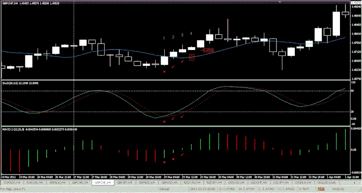Switch to the GBPUSD,H4 chart tab
The height and width of the screenshot is (193, 362).
169,182
